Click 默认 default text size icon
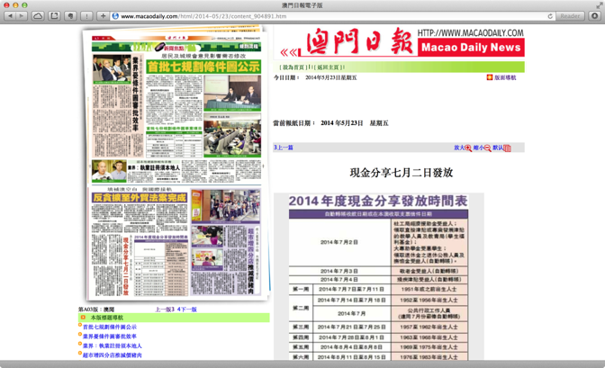 (507, 148)
